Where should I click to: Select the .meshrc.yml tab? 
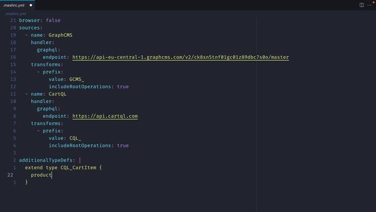coord(17,5)
